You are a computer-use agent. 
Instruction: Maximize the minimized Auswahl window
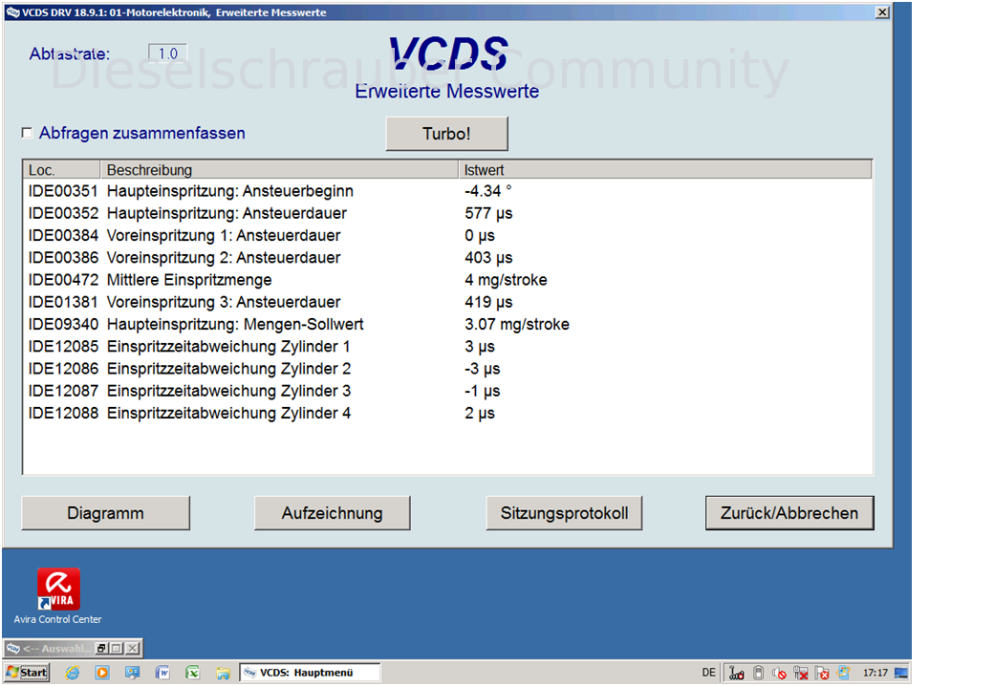[117, 649]
